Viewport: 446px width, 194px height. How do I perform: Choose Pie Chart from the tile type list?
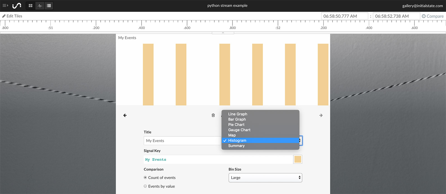click(x=236, y=124)
